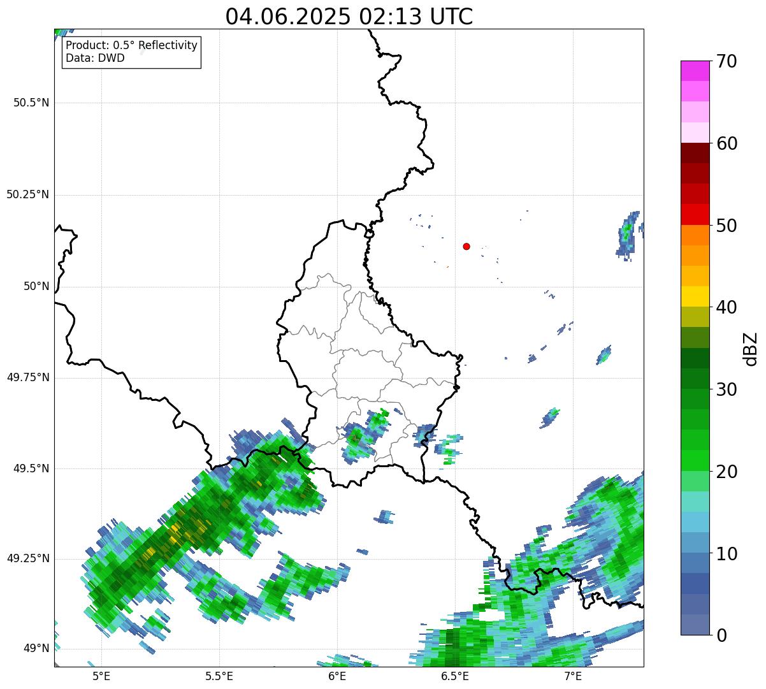
Task: Click the olive-yellow swatch just below 40 dBZ
Action: pyautogui.click(x=695, y=317)
